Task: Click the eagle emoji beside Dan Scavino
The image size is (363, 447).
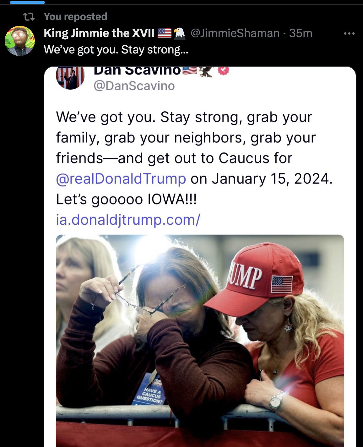Action: tap(206, 71)
